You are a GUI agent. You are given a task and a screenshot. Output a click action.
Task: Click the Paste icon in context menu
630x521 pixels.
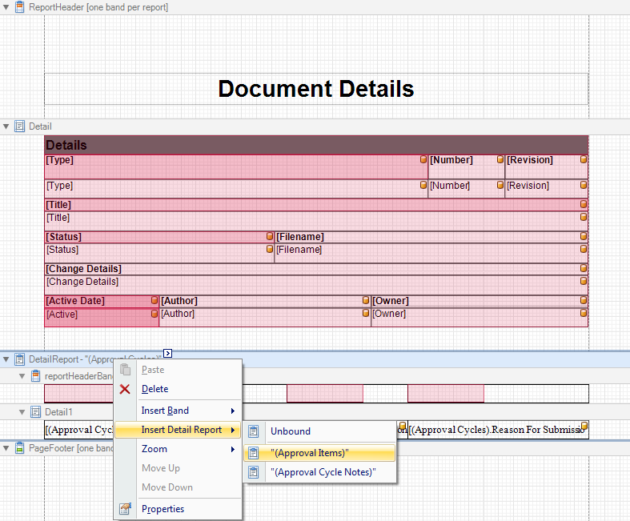[x=126, y=370]
